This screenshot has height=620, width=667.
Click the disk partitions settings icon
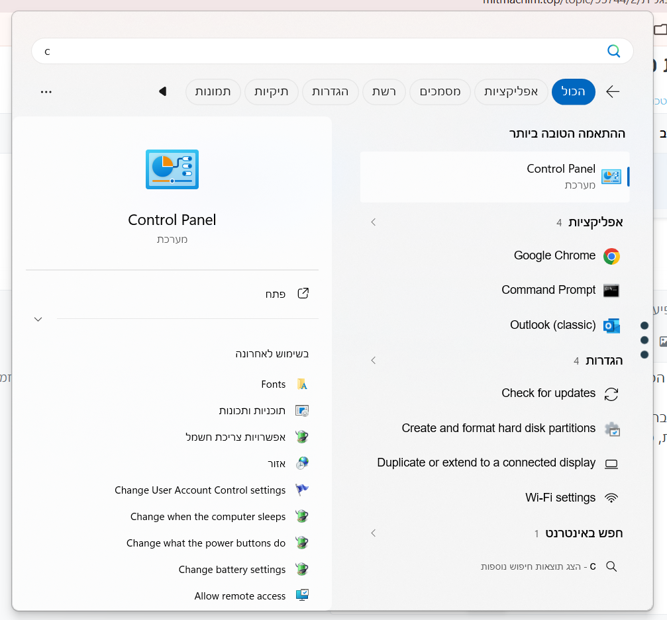coord(611,429)
